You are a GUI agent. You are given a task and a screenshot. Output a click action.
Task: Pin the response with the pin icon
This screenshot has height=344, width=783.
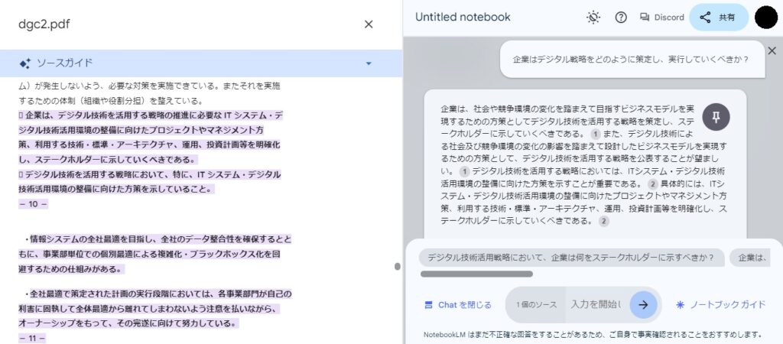click(716, 117)
